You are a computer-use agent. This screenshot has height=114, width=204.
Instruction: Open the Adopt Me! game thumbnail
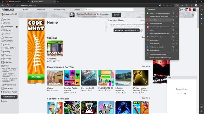[55, 48]
